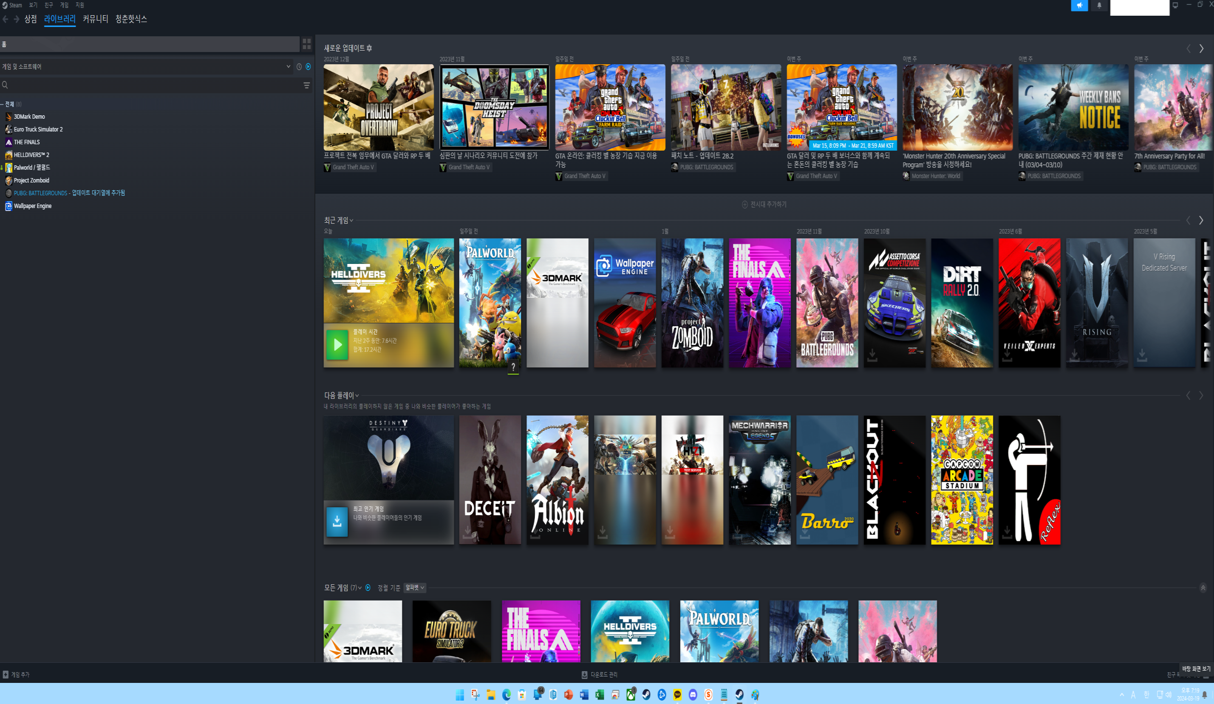Image resolution: width=1214 pixels, height=704 pixels.
Task: Switch to the 상점 tab
Action: point(30,19)
